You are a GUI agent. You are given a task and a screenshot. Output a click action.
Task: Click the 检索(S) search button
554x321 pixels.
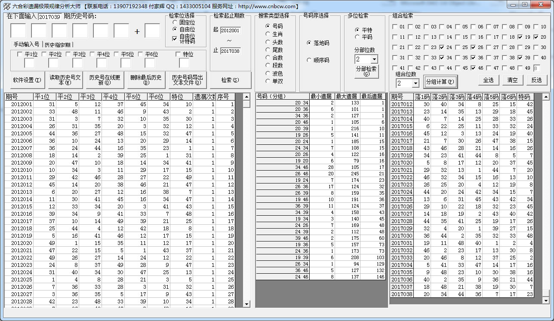(230, 80)
